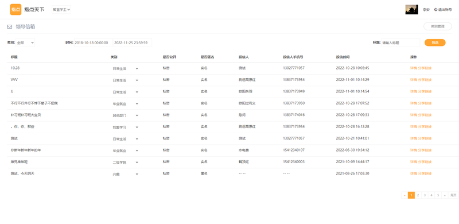Click the end time field 2022-11-25 23:59:59
Screen dimensions: 459x224
pos(133,43)
